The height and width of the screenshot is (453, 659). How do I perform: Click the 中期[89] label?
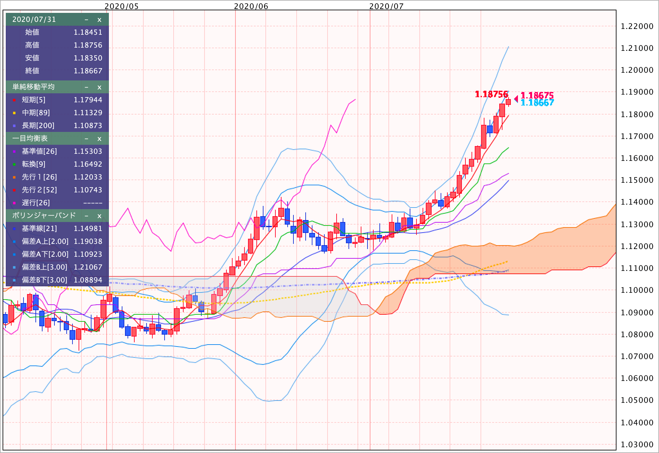(x=36, y=113)
